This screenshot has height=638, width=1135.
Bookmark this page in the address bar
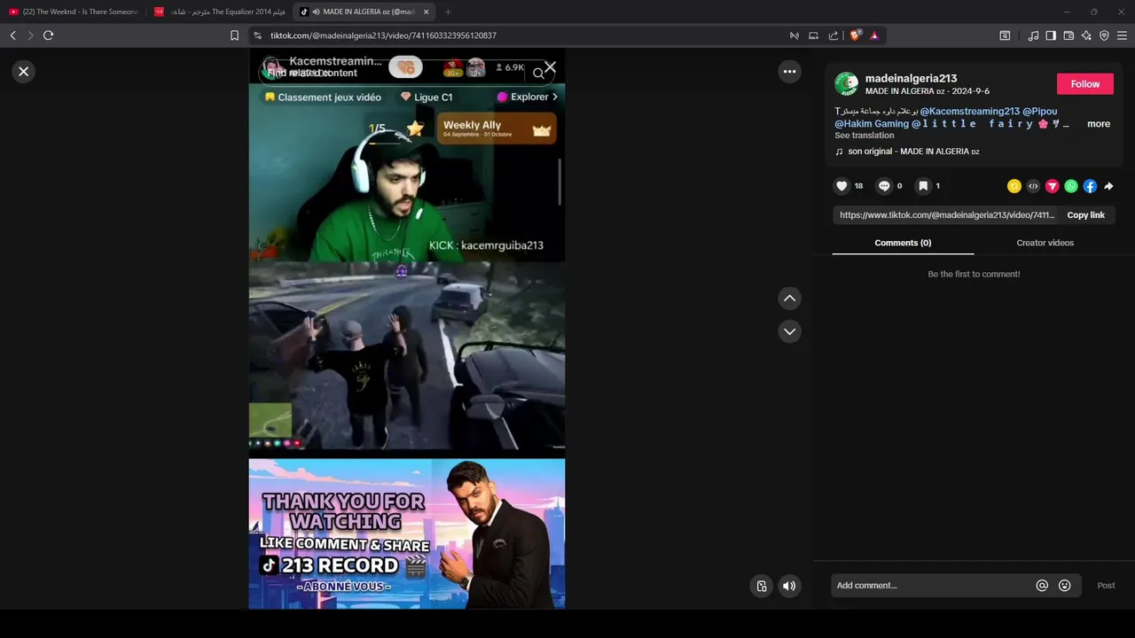pos(234,35)
